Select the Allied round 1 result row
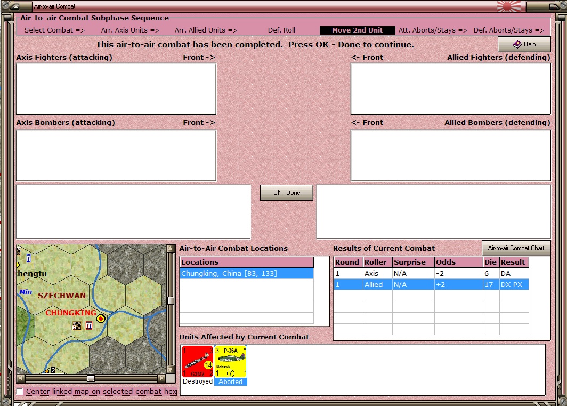Screen dimensions: 567x406 431,285
